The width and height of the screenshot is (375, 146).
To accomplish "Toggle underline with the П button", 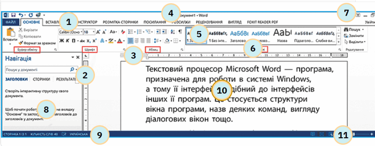I will (73, 41).
